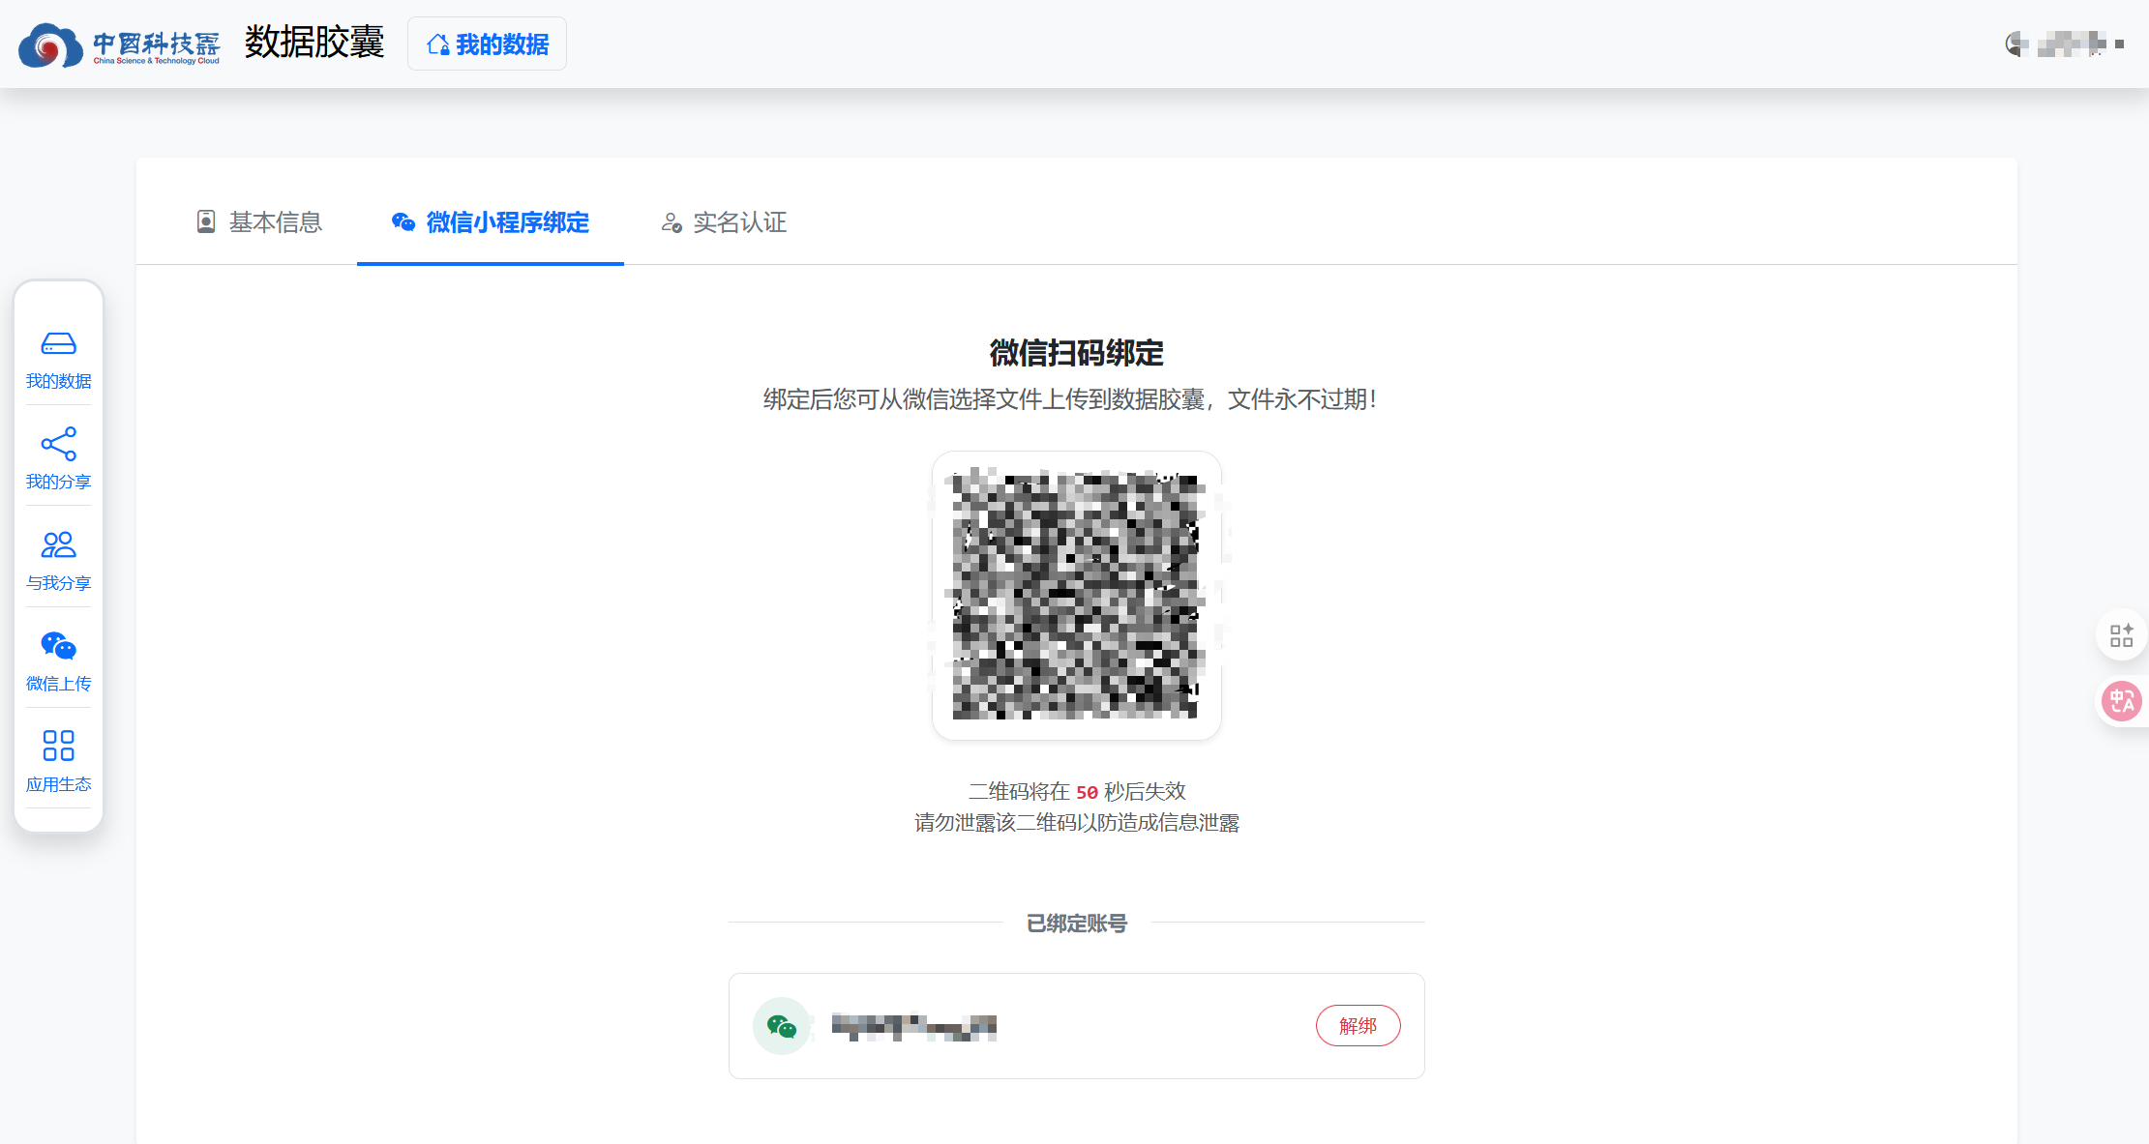Screen dimensions: 2149x1144
Task: Click the green WeChat icon of bound account
Action: (x=782, y=1026)
